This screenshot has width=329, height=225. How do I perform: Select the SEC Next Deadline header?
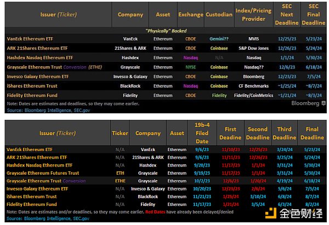point(287,15)
